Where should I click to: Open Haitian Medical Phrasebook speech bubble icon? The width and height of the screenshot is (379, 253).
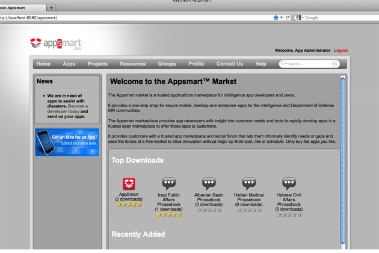pyautogui.click(x=249, y=183)
